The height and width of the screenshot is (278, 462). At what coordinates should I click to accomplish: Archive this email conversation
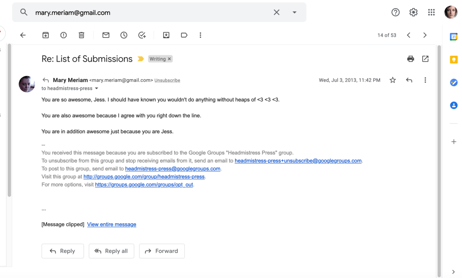(x=46, y=35)
